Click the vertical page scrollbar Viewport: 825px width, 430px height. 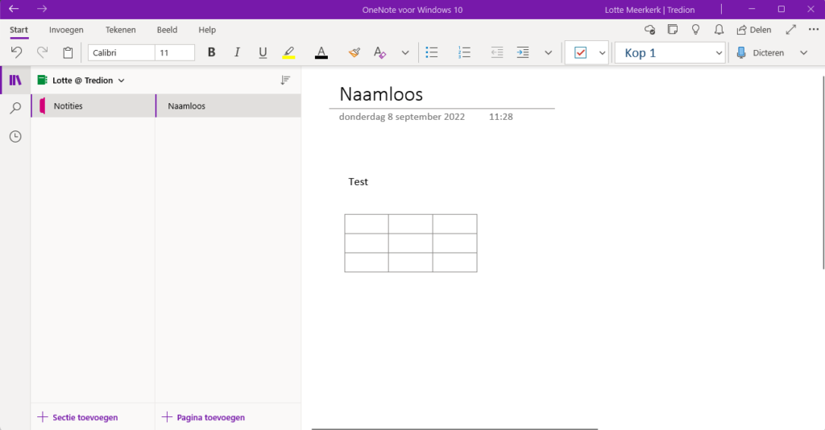point(823,172)
